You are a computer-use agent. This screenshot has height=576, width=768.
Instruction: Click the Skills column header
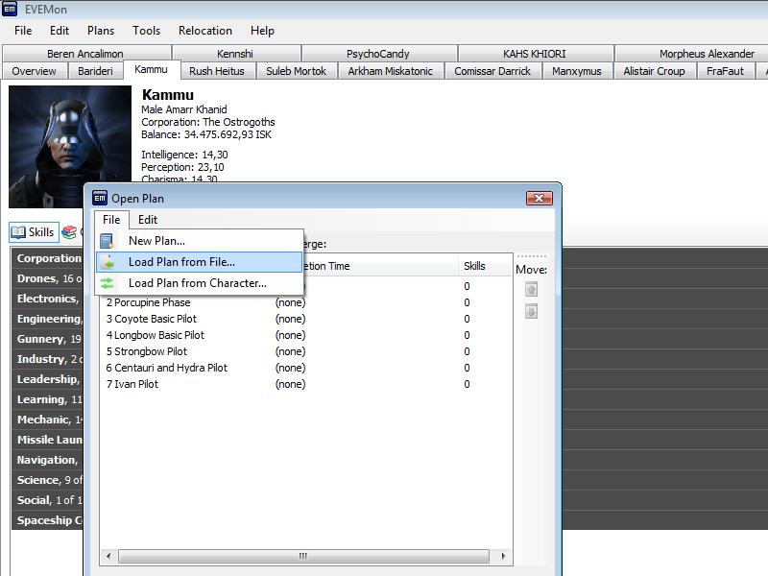click(485, 266)
